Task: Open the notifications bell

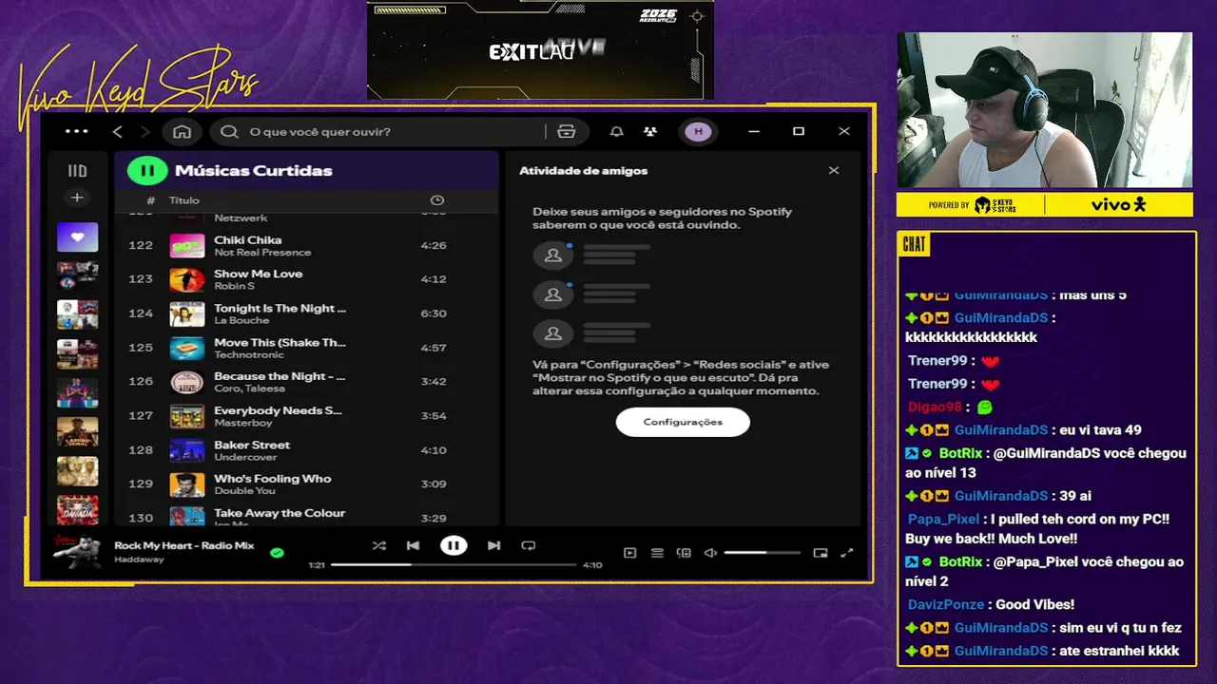Action: 616,131
